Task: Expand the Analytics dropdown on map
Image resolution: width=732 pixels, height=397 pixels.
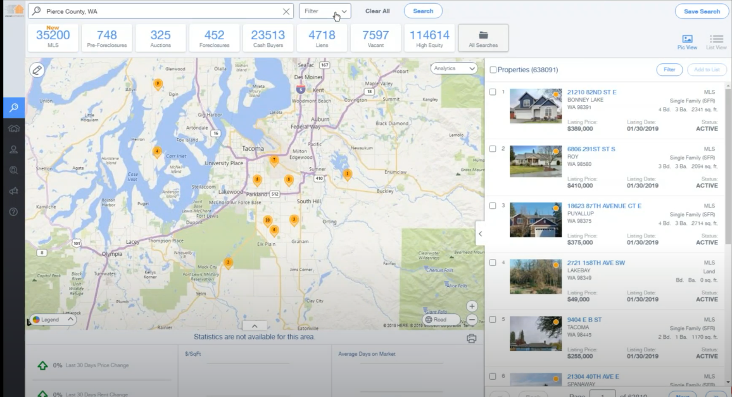Action: pos(454,68)
